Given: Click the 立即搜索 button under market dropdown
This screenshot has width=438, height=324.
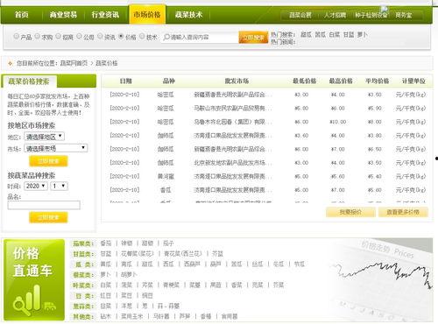Looking at the screenshot, I should (48, 161).
